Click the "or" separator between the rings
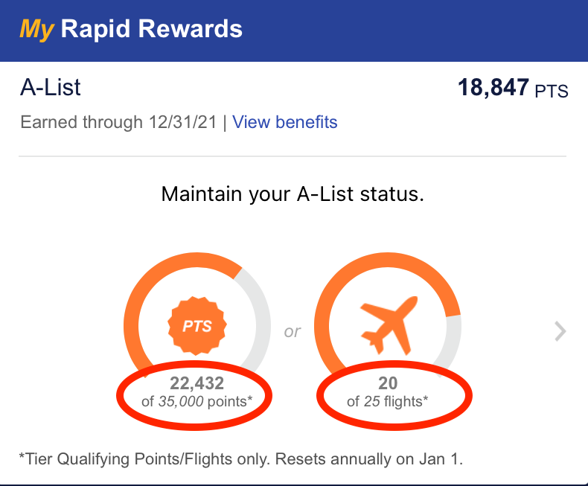Image resolution: width=588 pixels, height=486 pixels. pyautogui.click(x=293, y=331)
